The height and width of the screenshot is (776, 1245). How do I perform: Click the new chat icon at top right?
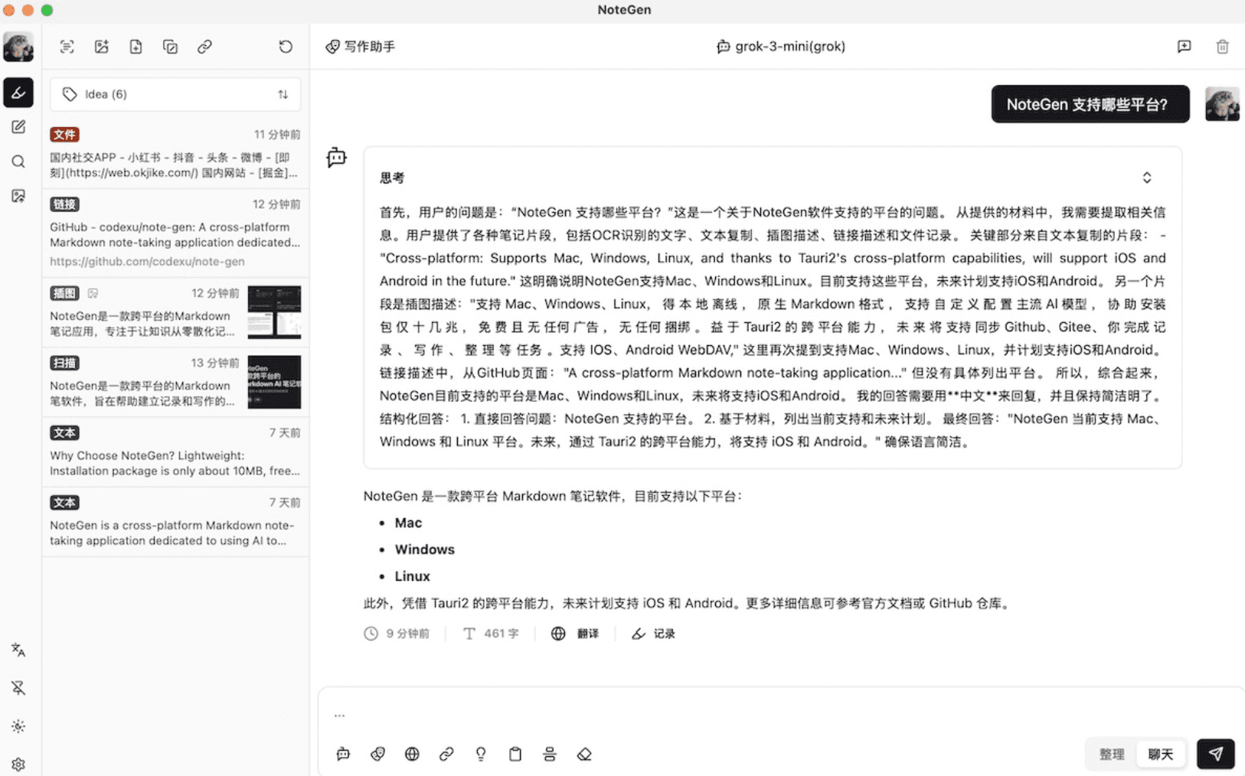1184,47
